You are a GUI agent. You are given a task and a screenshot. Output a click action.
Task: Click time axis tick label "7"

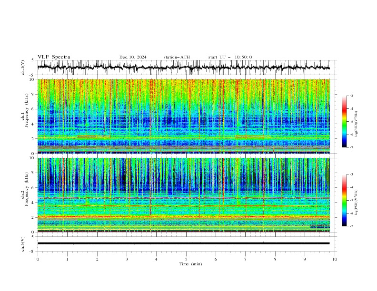pos(246,259)
